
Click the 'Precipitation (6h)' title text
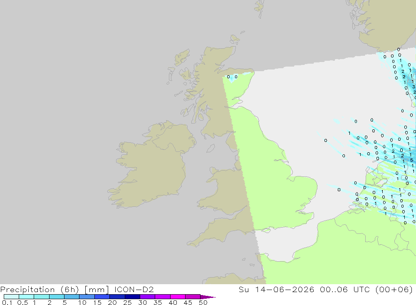coord(40,290)
